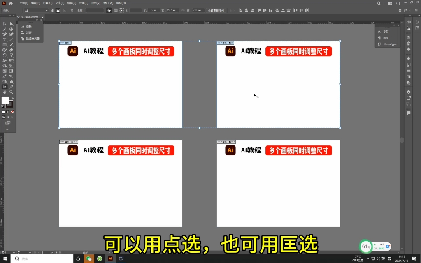Screen dimensions: 421x263
Task: Switch to the 段落 tab
Action: click(x=387, y=38)
